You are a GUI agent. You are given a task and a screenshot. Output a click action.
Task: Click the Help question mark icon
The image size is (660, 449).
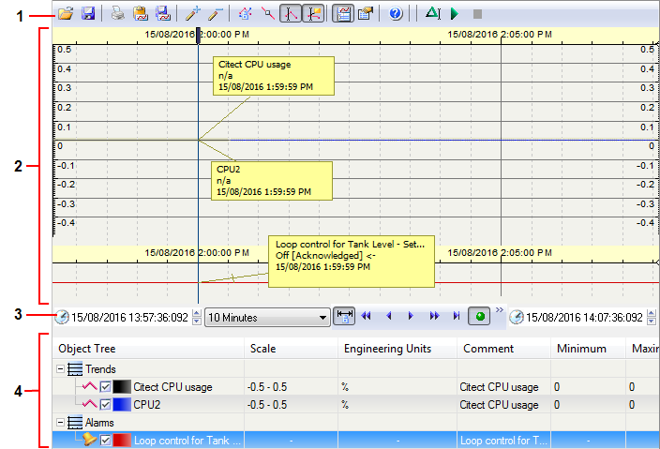coord(396,14)
